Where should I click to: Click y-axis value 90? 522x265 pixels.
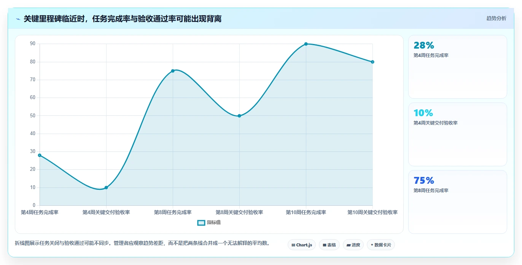pyautogui.click(x=32, y=44)
